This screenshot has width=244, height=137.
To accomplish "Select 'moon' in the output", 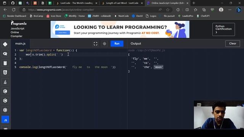I will [x=159, y=67].
